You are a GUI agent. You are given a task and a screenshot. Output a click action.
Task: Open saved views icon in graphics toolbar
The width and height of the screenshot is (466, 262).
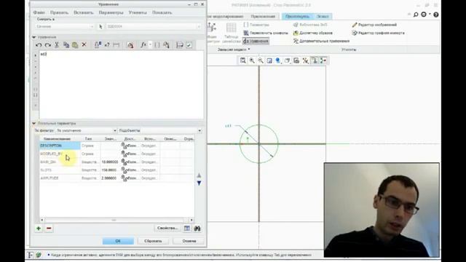tap(287, 60)
